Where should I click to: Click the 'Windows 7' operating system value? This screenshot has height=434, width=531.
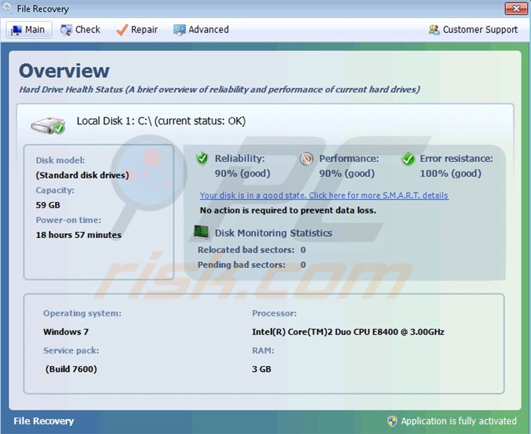(x=66, y=332)
